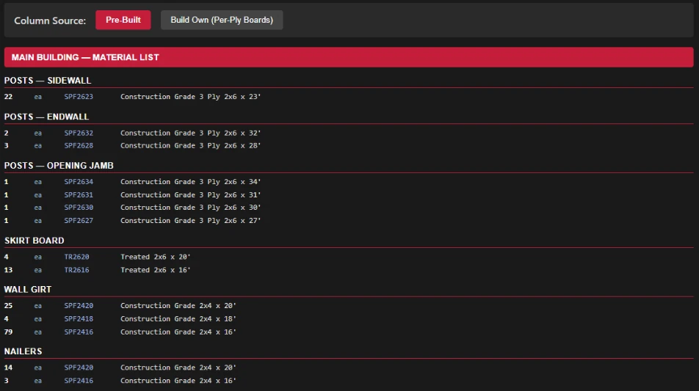Select 'Treated 2x6 x 20'' description

[x=155, y=257]
